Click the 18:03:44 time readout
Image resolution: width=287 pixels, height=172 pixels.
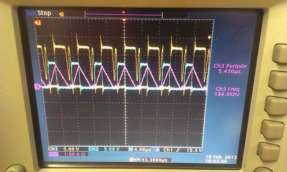point(216,161)
